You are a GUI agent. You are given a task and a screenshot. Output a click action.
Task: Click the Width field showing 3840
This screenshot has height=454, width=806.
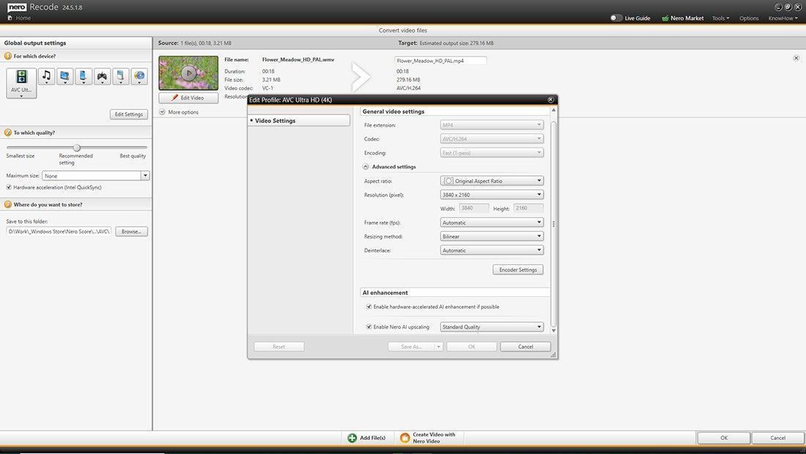click(x=473, y=208)
